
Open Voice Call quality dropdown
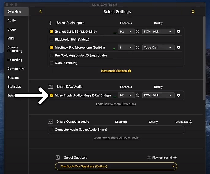(x=158, y=47)
